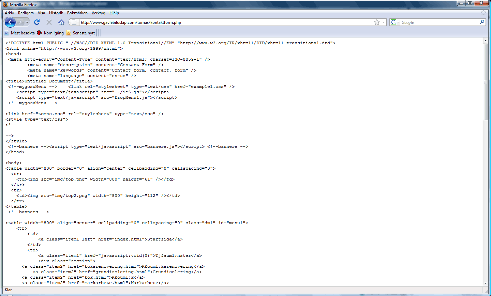
Task: Click the <!DOCTYPE html PUBLIC line
Action: point(170,43)
